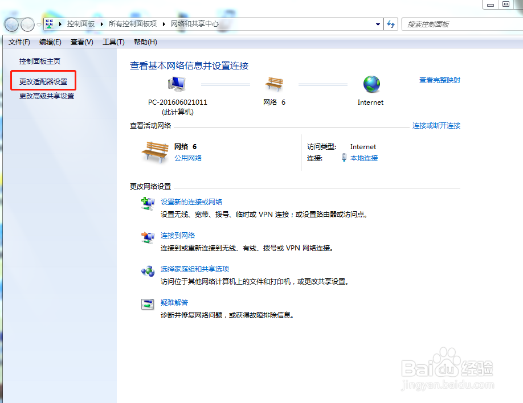Open the 查看(V) menu
This screenshot has height=403, width=523.
[x=81, y=42]
